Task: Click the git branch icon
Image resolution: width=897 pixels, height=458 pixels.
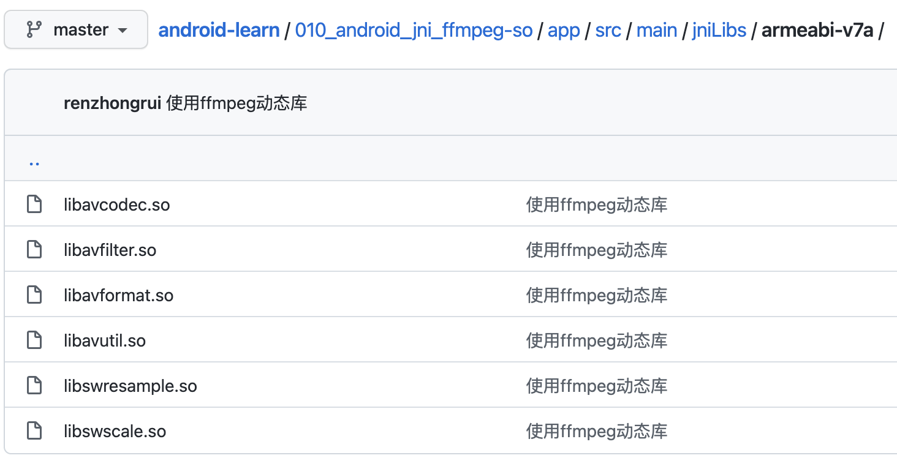Action: click(34, 29)
